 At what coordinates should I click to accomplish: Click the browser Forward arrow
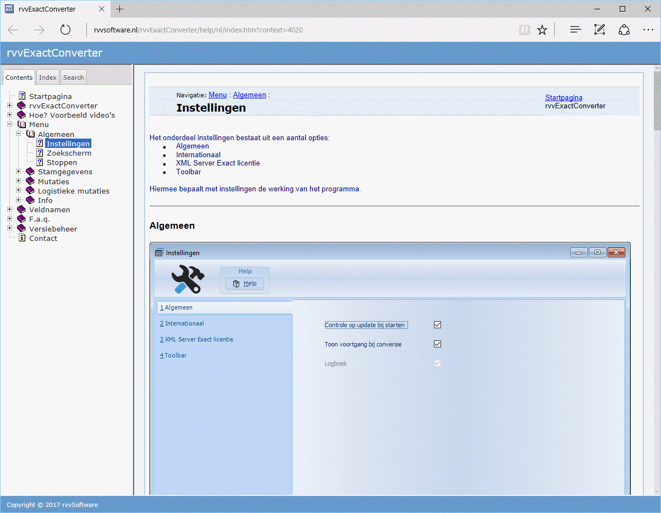point(39,30)
